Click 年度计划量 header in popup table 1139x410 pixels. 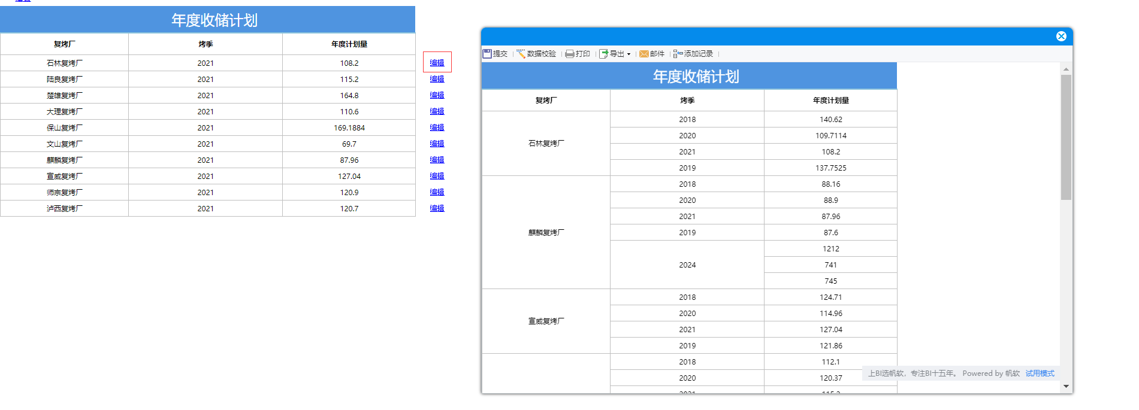coord(831,101)
